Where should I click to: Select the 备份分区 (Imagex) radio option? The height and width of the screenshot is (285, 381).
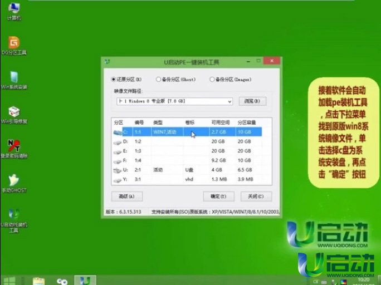231,80
